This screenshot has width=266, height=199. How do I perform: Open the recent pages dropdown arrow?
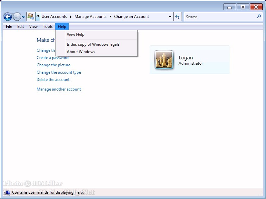click(x=24, y=17)
